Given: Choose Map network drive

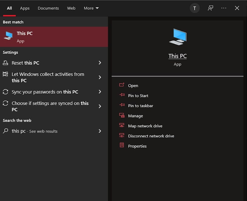Looking at the screenshot, I should 145,126.
